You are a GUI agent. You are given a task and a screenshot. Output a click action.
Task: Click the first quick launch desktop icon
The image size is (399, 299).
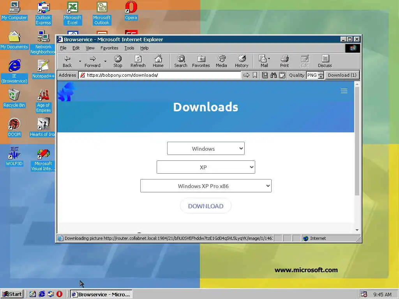point(33,294)
